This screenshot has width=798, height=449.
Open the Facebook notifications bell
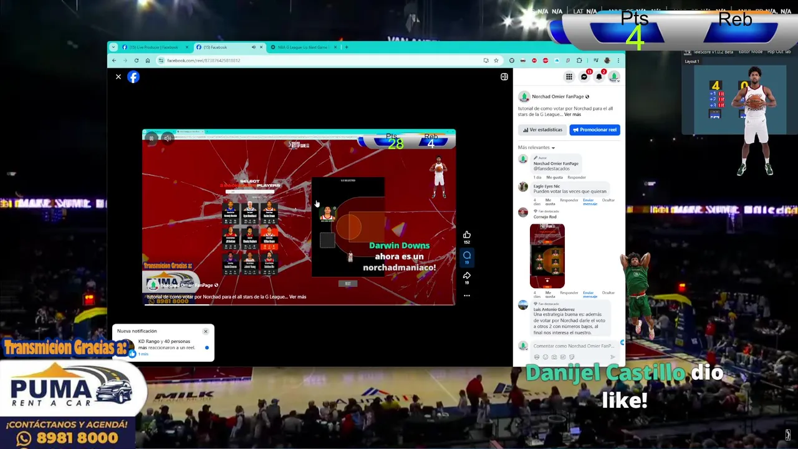click(x=599, y=77)
